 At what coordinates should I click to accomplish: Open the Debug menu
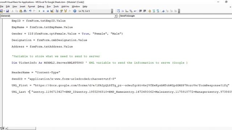[41, 6]
